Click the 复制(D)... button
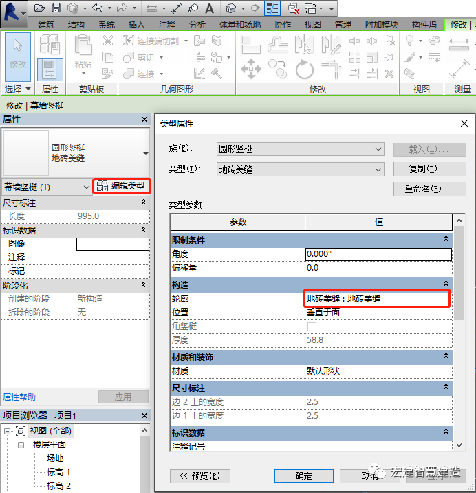This screenshot has width=476, height=493. [429, 169]
